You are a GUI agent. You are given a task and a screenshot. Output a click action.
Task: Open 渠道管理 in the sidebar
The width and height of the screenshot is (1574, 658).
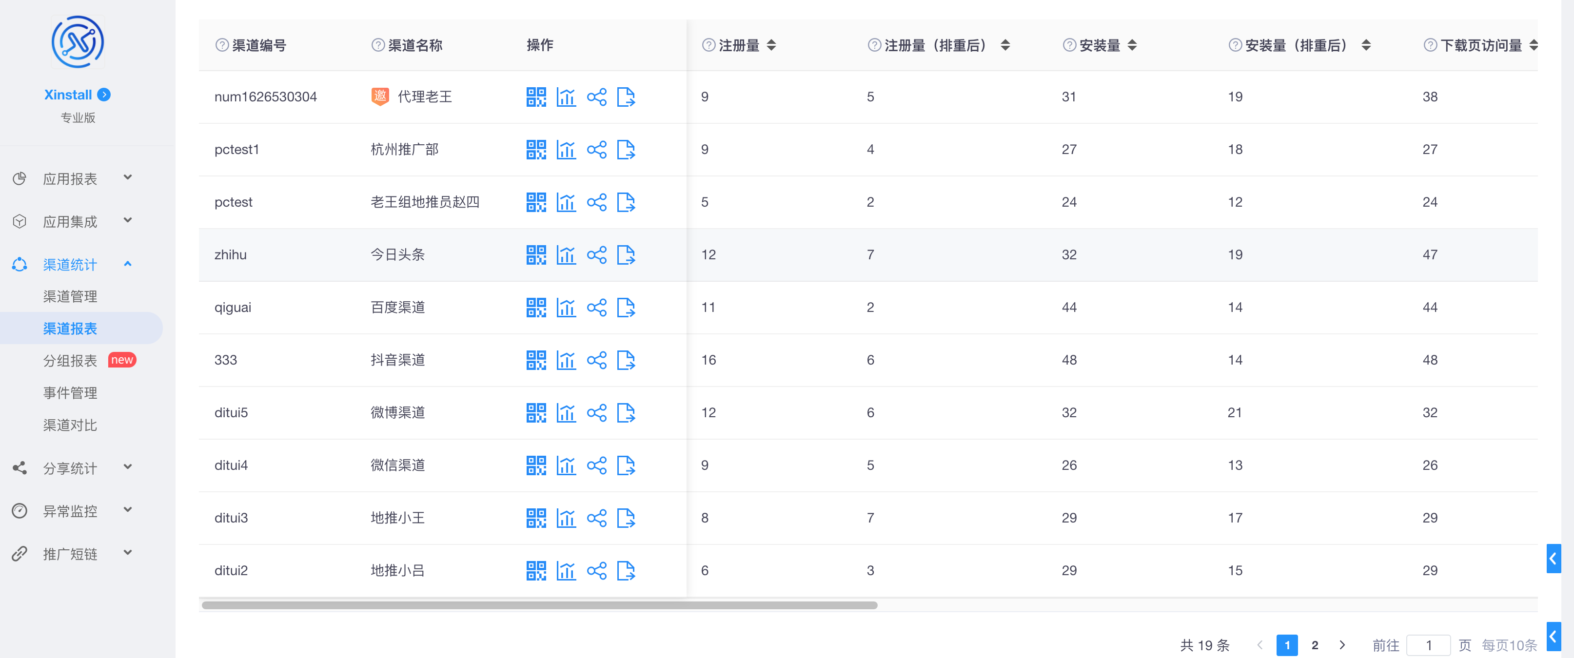pos(70,296)
